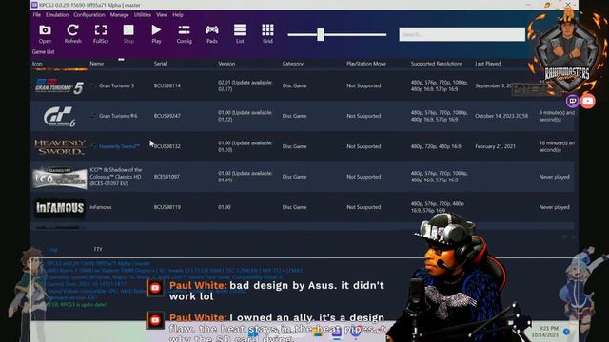Switch to Grid view icon

coord(267,34)
